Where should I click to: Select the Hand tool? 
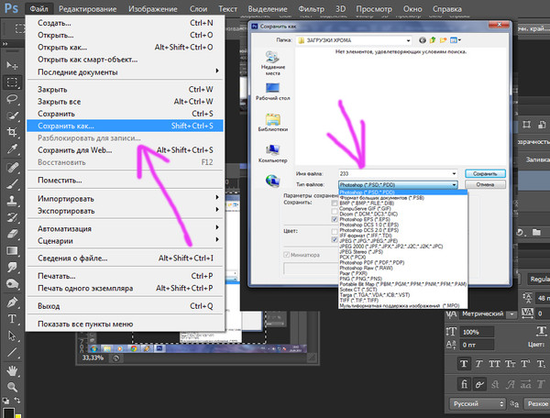click(x=12, y=370)
